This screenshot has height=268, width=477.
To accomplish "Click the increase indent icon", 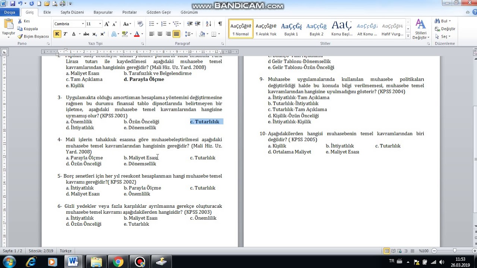I will pos(198,24).
